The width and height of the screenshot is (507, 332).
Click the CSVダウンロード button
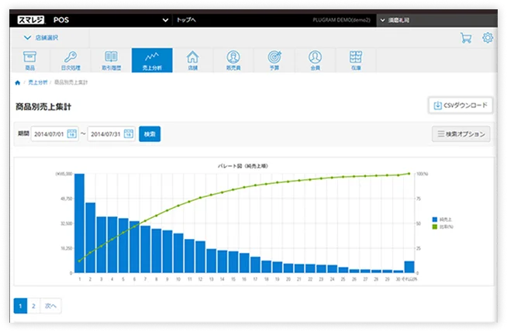(460, 105)
